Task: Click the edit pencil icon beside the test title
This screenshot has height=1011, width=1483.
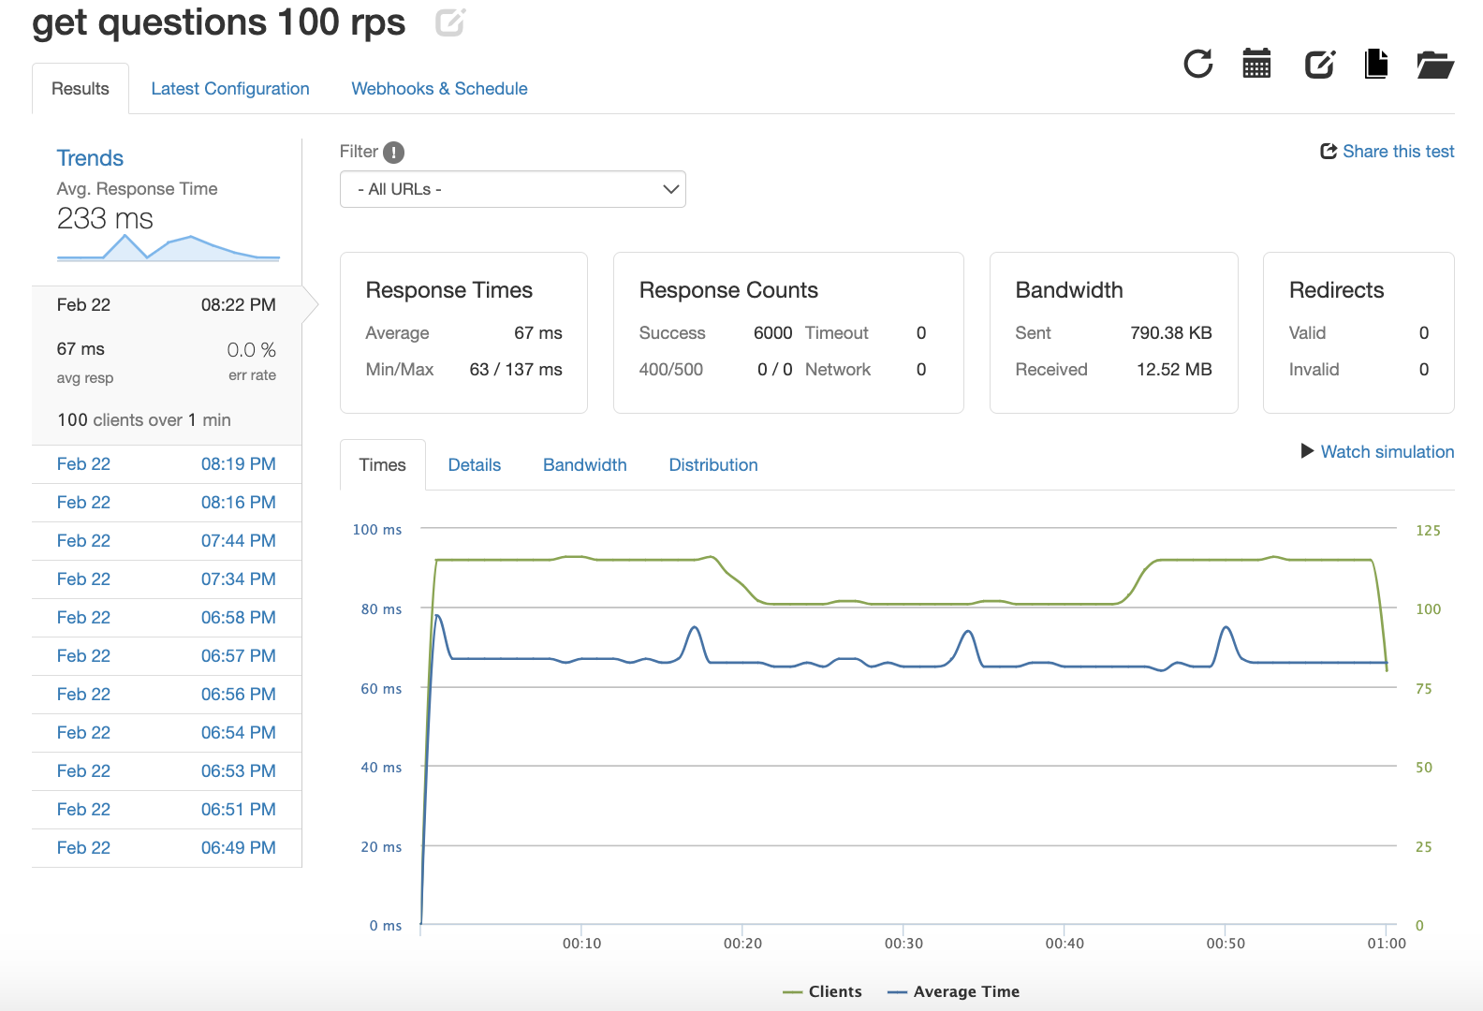Action: coord(450,22)
